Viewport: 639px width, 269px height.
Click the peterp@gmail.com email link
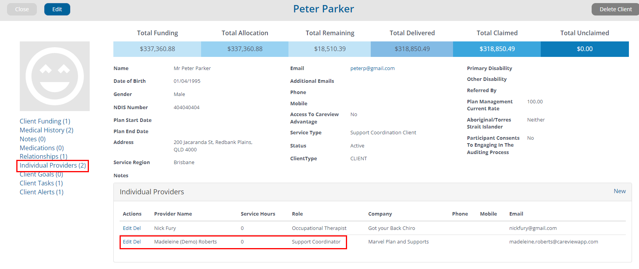[x=372, y=68]
